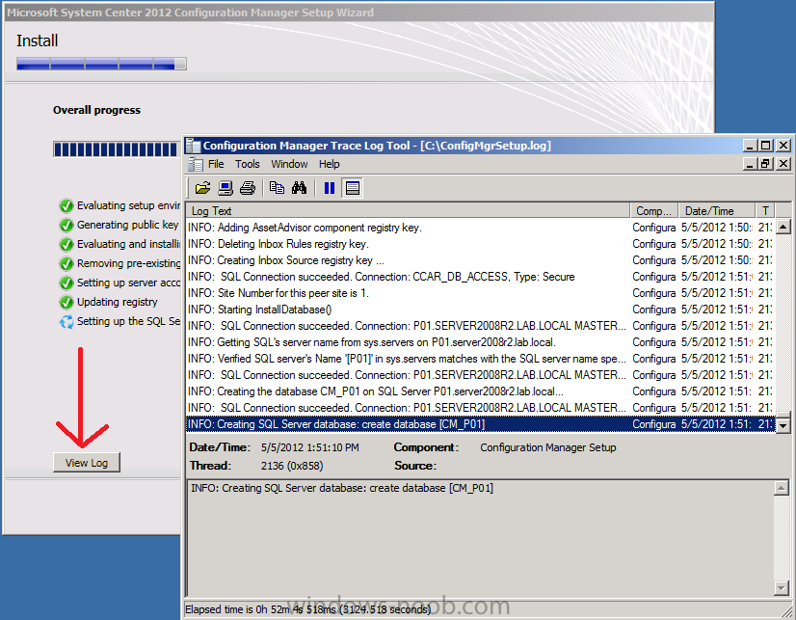Click the Open log file toolbar icon
The width and height of the screenshot is (796, 620).
202,188
